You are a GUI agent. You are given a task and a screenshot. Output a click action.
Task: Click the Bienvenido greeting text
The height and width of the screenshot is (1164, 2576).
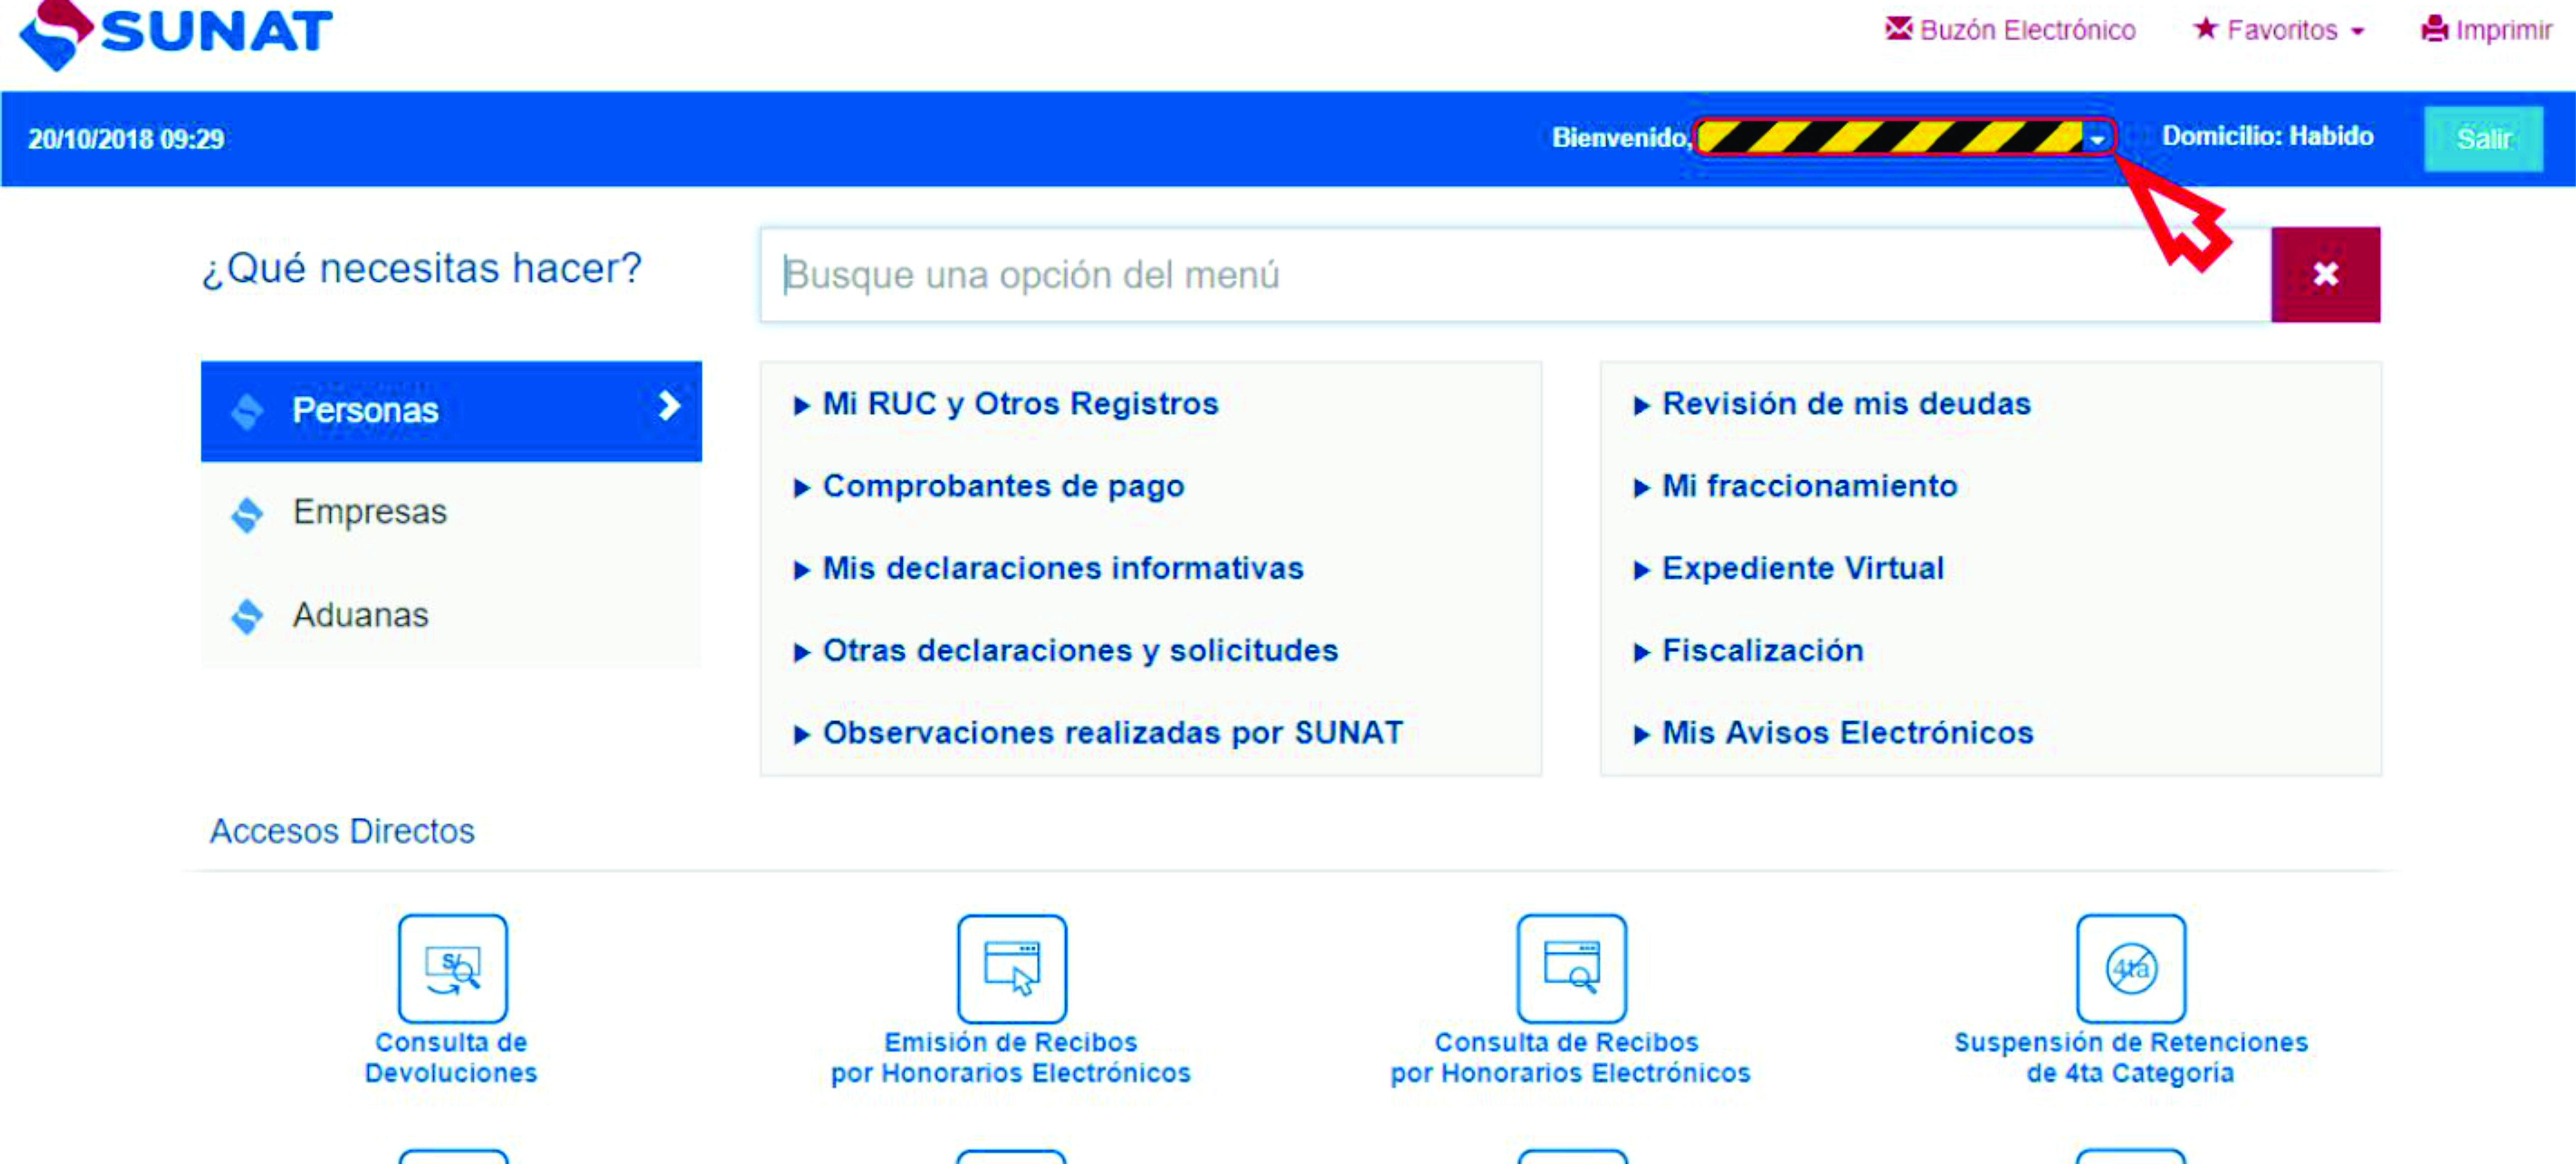(x=1621, y=138)
